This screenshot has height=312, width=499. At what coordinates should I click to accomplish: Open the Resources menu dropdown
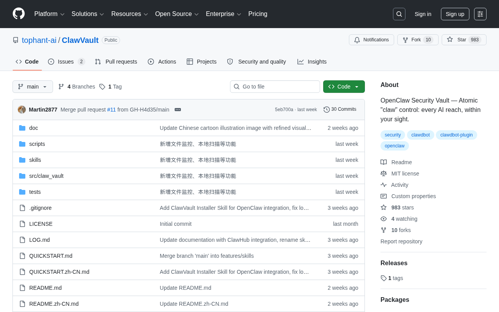coord(129,14)
